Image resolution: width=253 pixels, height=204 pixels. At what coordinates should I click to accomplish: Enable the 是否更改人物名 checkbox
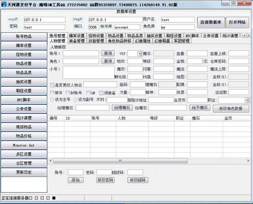[52, 85]
